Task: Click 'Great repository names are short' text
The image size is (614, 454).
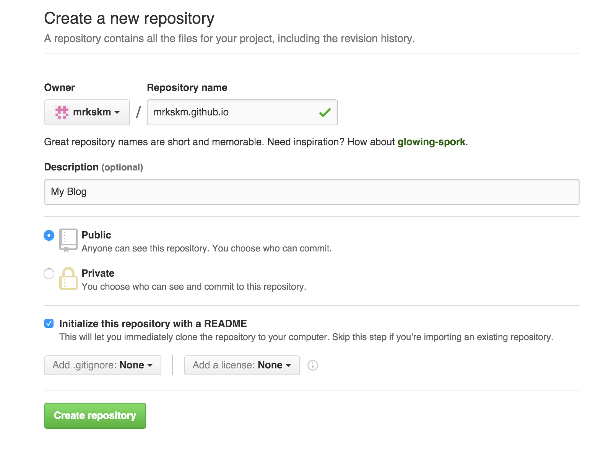Action: coord(256,142)
